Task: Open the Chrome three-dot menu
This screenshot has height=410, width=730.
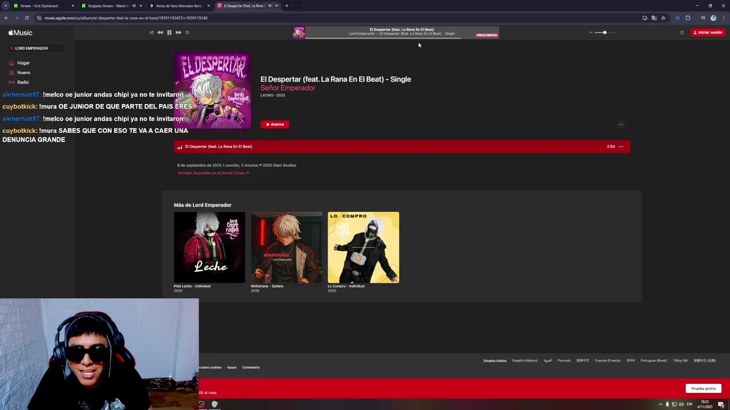Action: pyautogui.click(x=723, y=18)
